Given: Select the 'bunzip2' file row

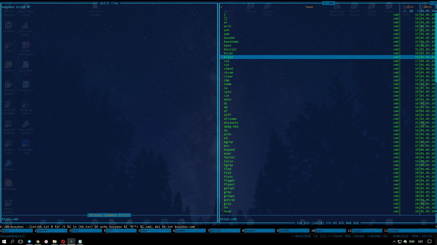Looking at the screenshot, I should coord(327,49).
